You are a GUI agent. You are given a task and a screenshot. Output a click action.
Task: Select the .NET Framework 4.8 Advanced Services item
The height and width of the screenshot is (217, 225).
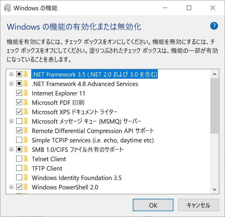pyautogui.click(x=85, y=84)
